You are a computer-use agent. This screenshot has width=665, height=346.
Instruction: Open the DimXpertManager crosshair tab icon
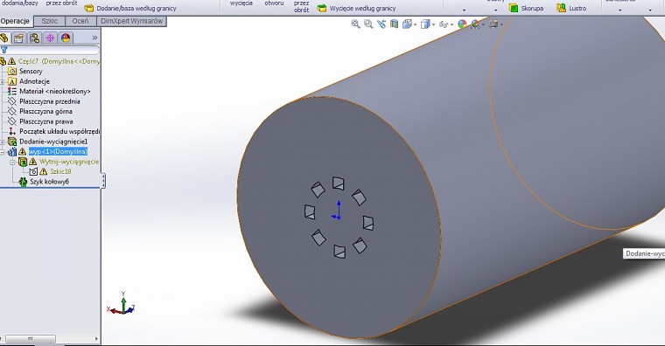[x=50, y=38]
